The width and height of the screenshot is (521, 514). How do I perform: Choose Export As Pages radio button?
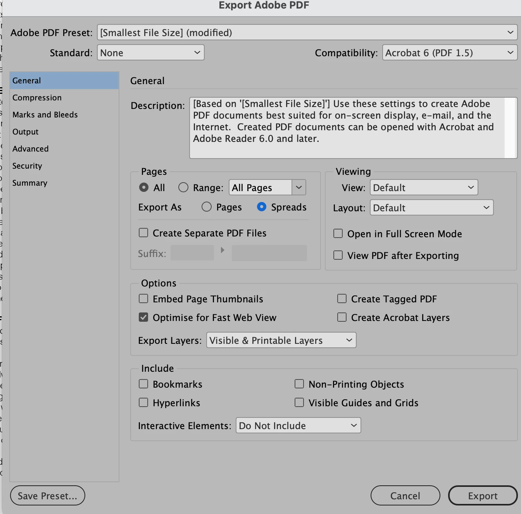click(207, 207)
